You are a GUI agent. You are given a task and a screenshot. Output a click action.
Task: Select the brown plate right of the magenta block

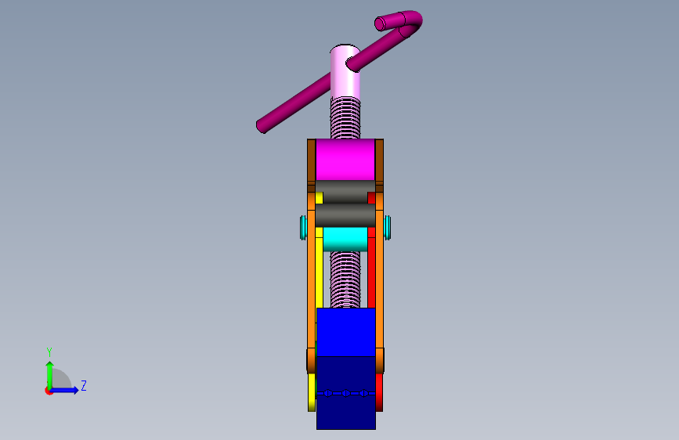click(379, 162)
